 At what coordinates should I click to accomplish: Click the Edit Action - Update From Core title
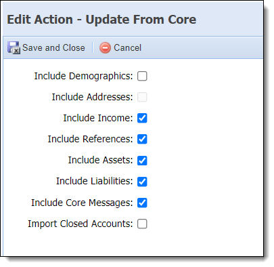pos(101,20)
